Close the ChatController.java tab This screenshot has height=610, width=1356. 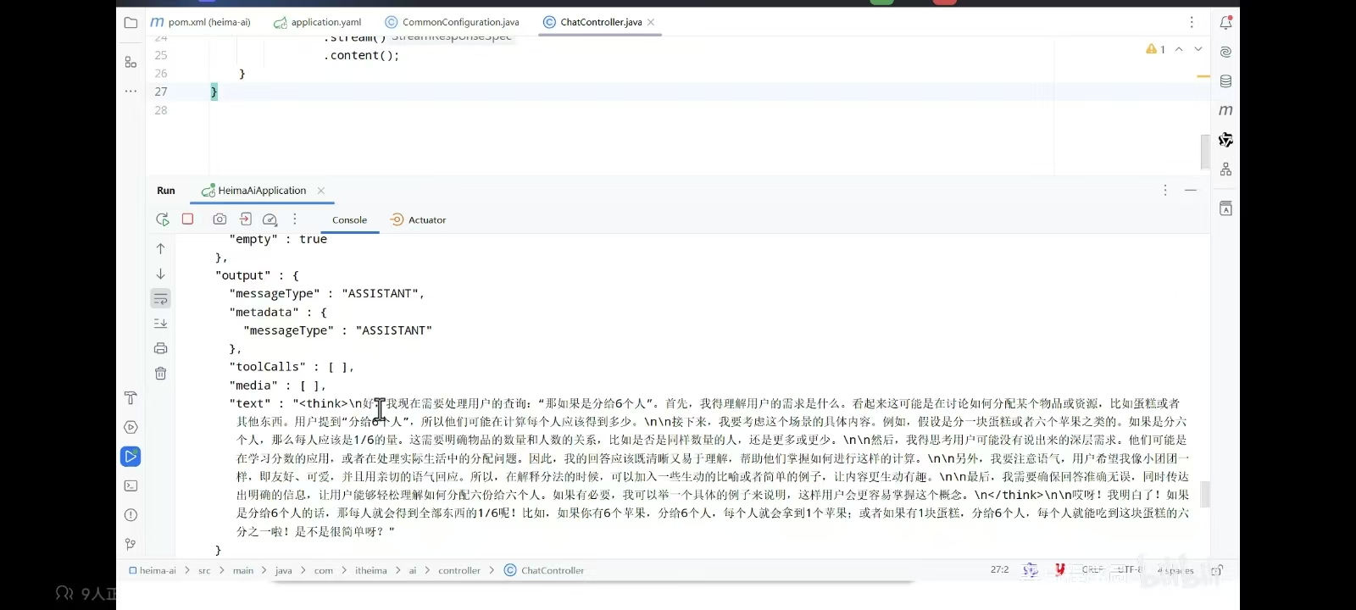(x=651, y=22)
